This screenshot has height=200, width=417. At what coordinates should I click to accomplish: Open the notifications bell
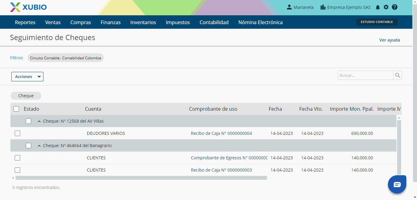click(378, 7)
